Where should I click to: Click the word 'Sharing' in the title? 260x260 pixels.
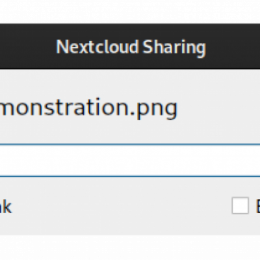[174, 47]
